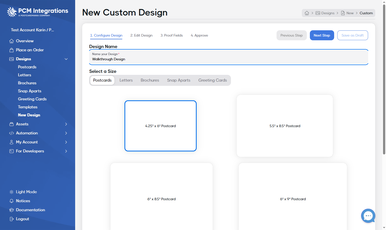Go to step 1 Configure Design
Viewport: 386px width, 230px height.
coord(106,36)
